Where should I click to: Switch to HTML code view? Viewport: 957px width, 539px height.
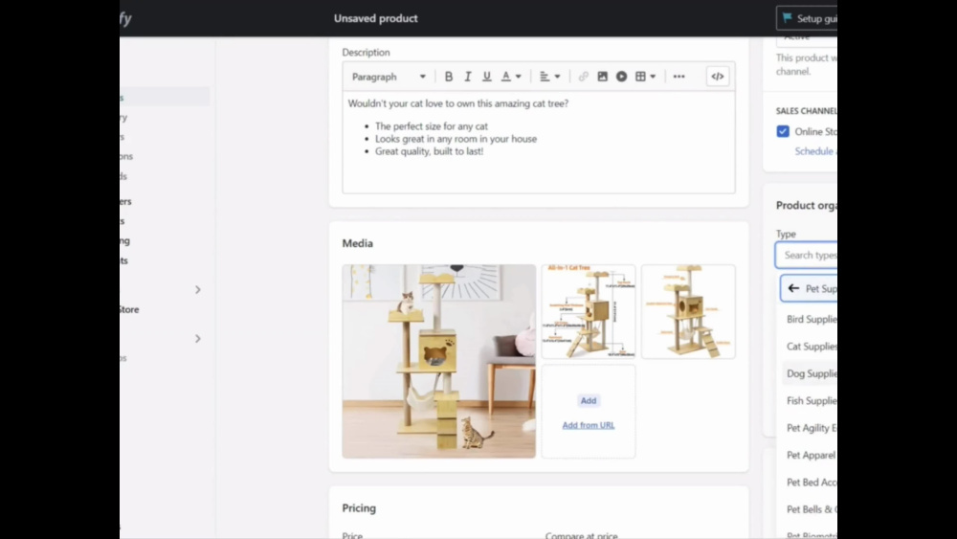(x=718, y=77)
